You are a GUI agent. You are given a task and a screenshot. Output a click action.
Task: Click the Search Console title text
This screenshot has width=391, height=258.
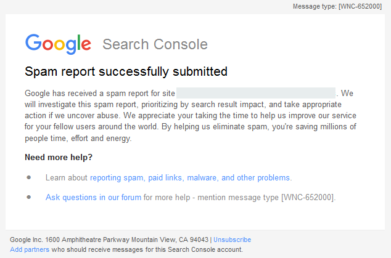pyautogui.click(x=155, y=44)
